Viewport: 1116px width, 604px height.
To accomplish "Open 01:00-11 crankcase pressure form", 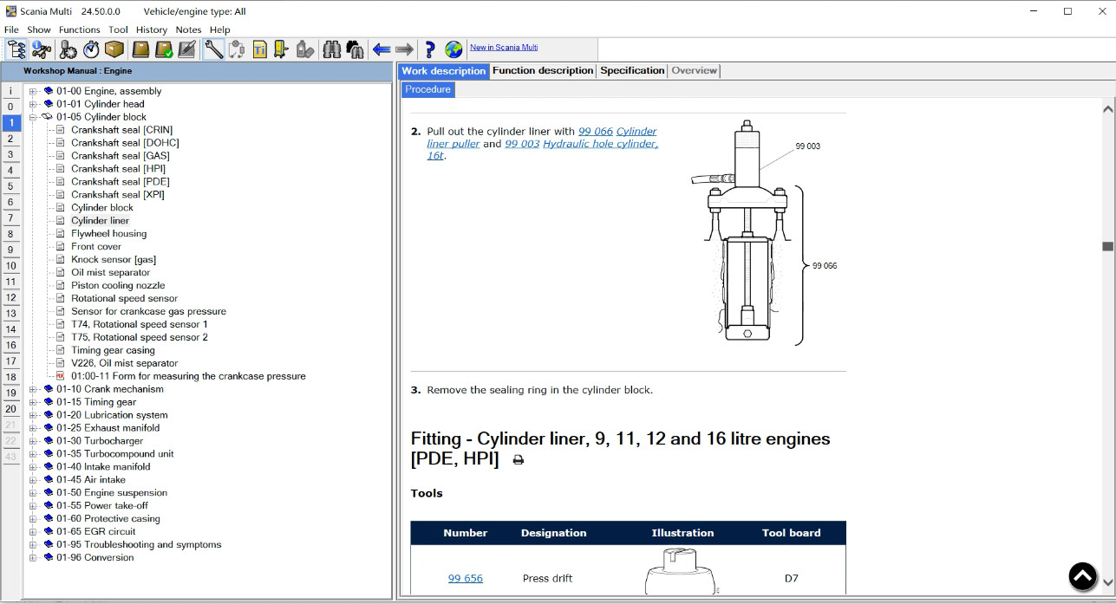I will tap(188, 377).
